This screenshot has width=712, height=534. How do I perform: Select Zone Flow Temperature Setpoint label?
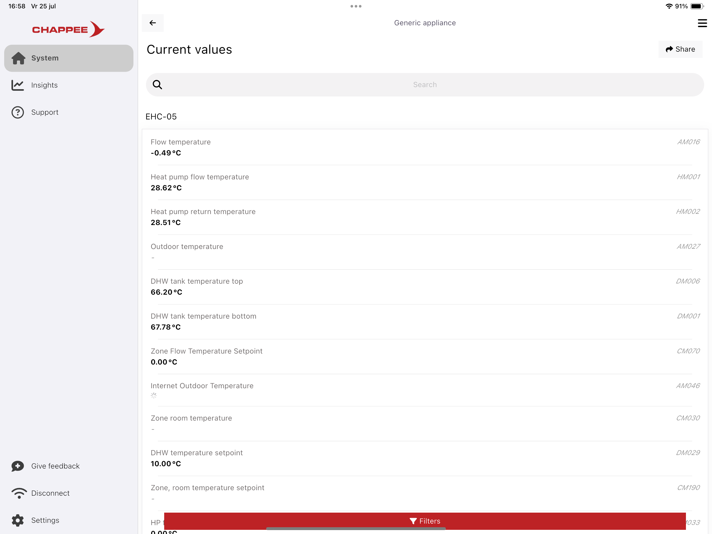coord(206,351)
